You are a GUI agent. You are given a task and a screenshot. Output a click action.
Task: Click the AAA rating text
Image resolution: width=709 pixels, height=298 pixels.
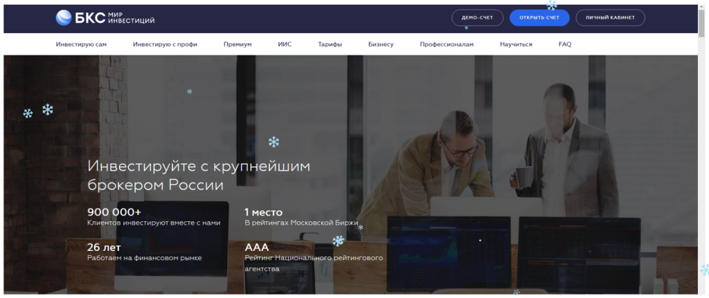256,247
